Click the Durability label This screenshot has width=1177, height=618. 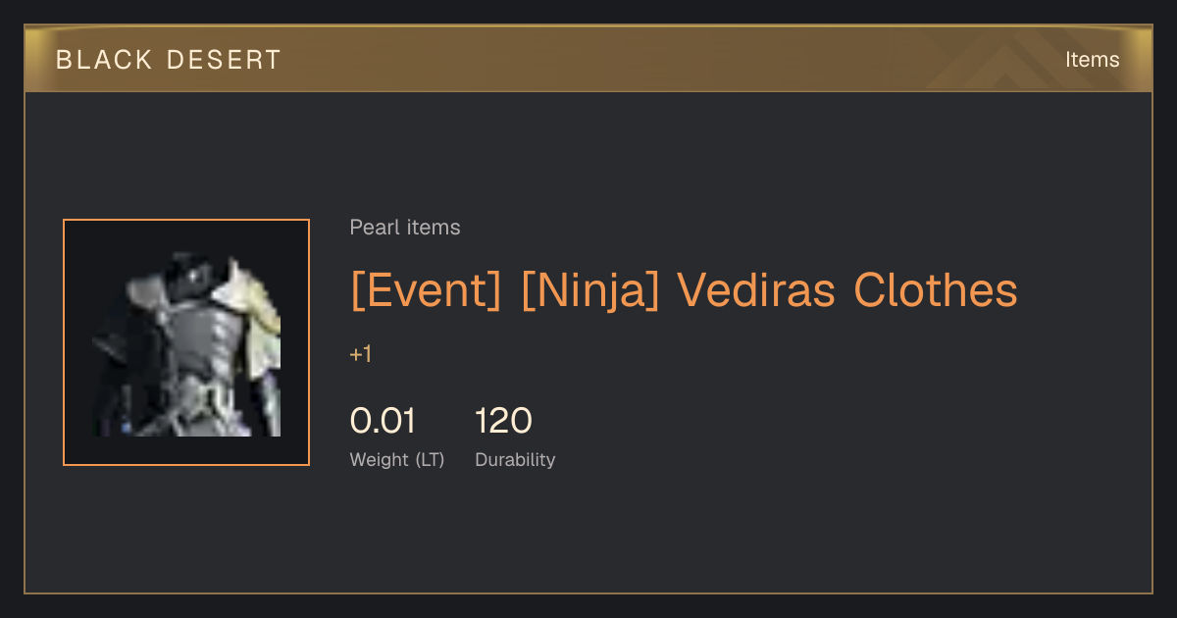[515, 459]
